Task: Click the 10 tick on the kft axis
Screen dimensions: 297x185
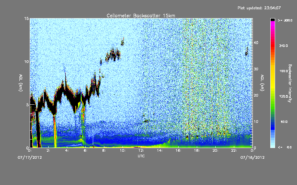Action: pyautogui.click(x=256, y=122)
